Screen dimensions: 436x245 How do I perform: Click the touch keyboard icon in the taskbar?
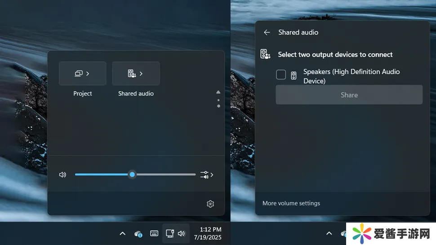[x=154, y=233]
